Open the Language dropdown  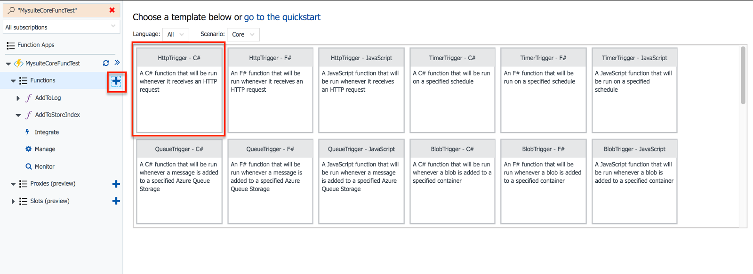pos(176,34)
